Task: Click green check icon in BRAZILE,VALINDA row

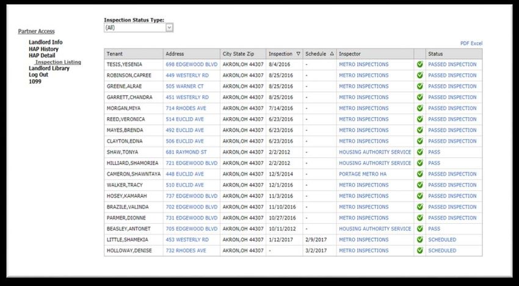Action: [419, 207]
